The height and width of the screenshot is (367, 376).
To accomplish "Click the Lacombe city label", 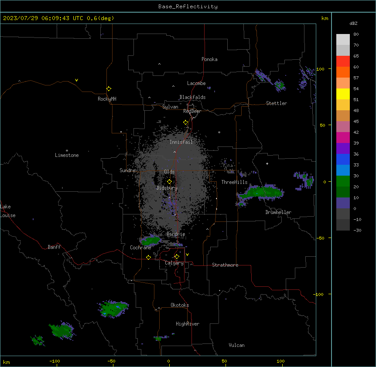I will [x=196, y=83].
